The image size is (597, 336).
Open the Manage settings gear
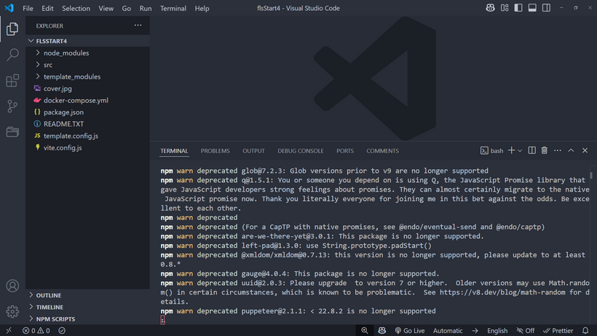coord(12,311)
